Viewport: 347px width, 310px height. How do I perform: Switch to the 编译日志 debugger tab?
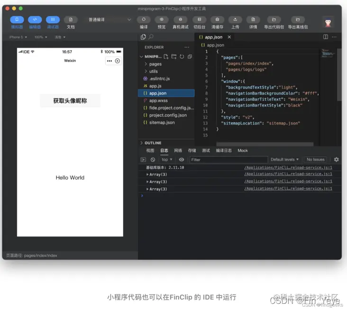click(x=224, y=150)
